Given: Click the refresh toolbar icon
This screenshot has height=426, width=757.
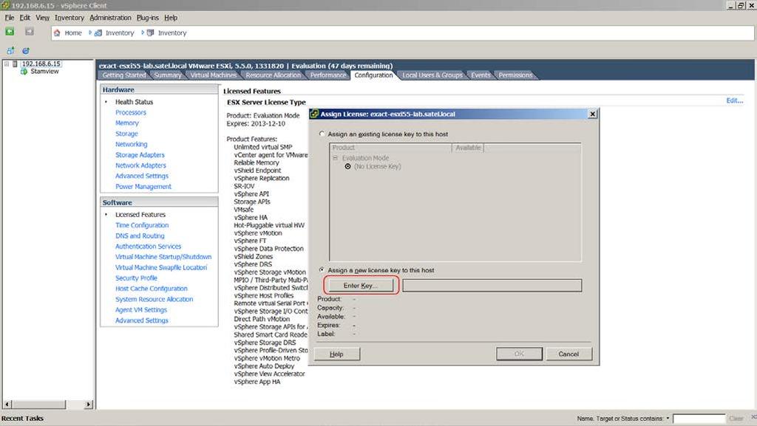Looking at the screenshot, I should click(x=26, y=51).
